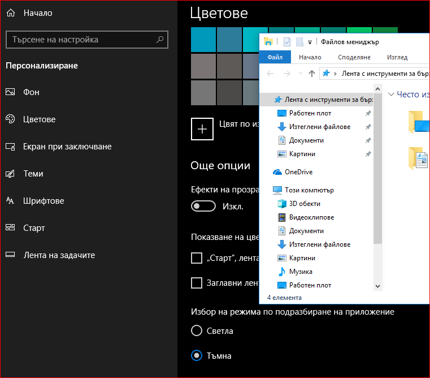Check the Заглавни ленти checkbox
Screen dimensions: 430x378
[x=197, y=283]
